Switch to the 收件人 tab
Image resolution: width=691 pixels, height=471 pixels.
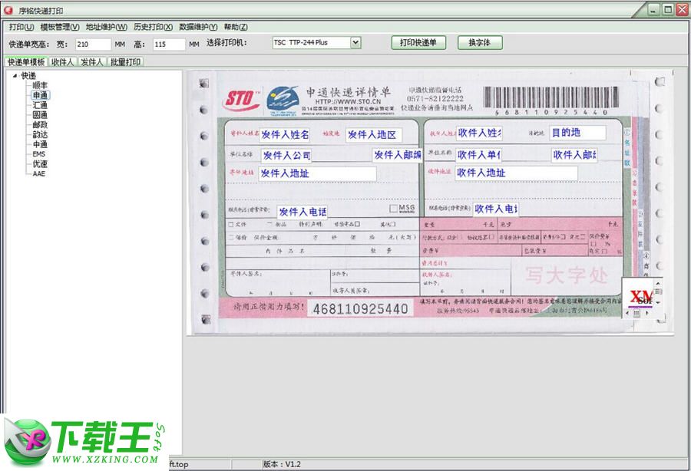click(62, 62)
